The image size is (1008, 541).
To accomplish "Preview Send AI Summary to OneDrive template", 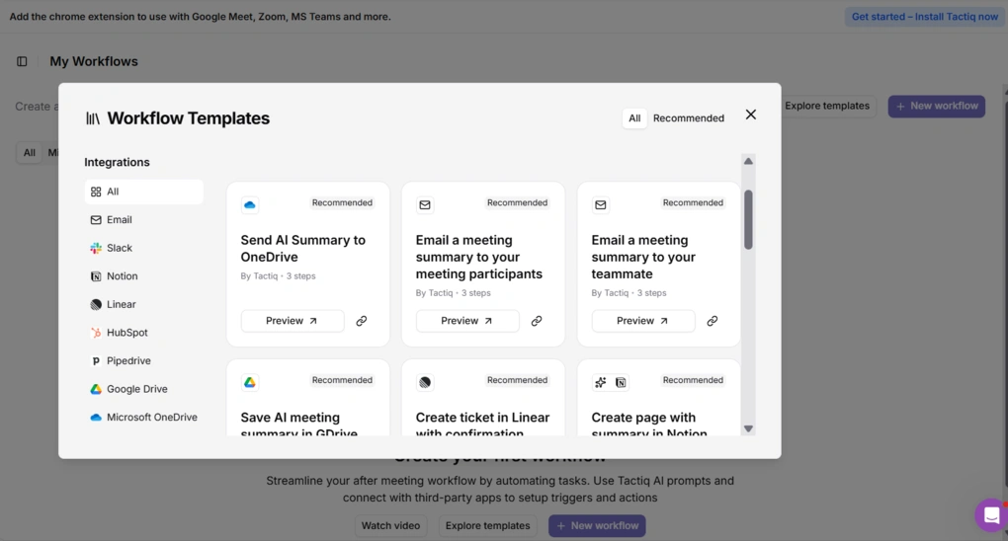I will [x=293, y=321].
